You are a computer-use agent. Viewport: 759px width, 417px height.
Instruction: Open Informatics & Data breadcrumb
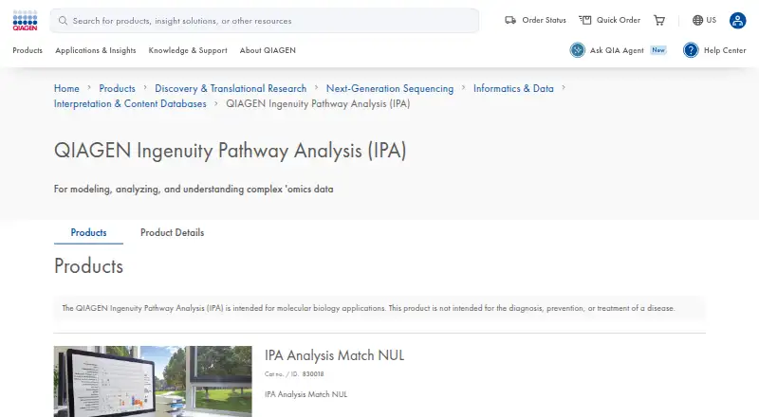coord(513,88)
